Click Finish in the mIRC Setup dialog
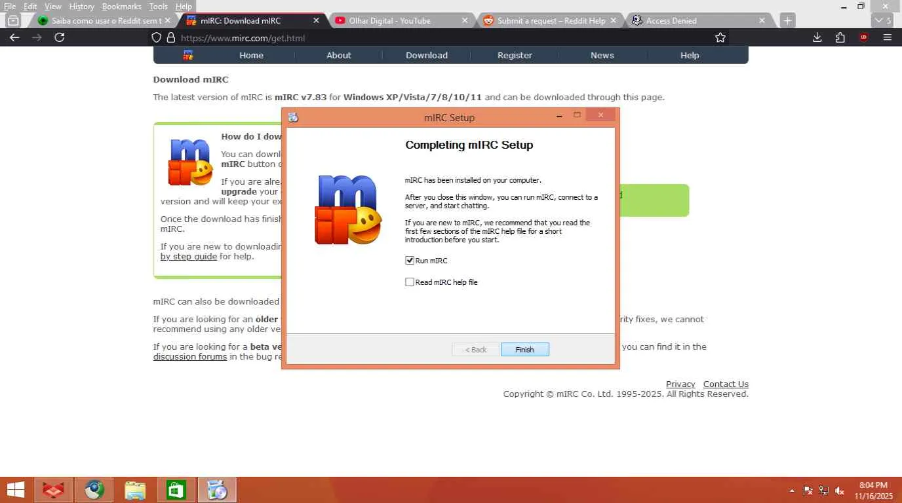Viewport: 902px width, 503px height. pos(525,350)
